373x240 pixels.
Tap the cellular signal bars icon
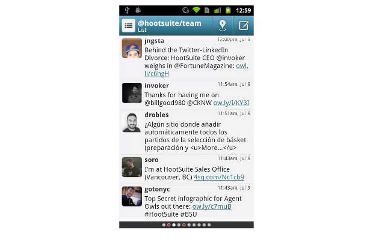pos(217,10)
